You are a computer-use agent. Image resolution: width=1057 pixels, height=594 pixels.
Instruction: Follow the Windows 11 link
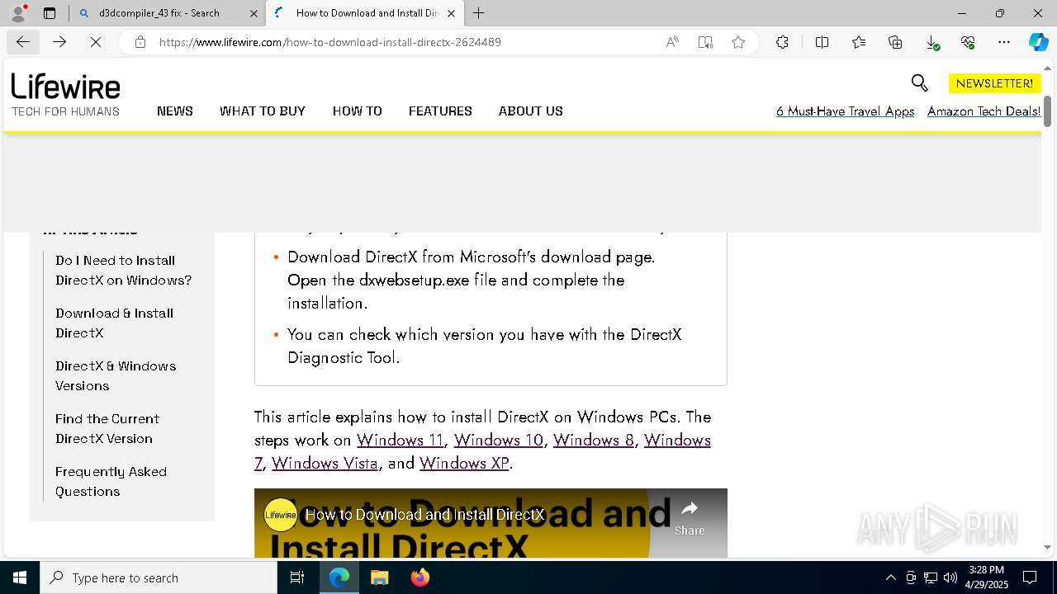(401, 440)
